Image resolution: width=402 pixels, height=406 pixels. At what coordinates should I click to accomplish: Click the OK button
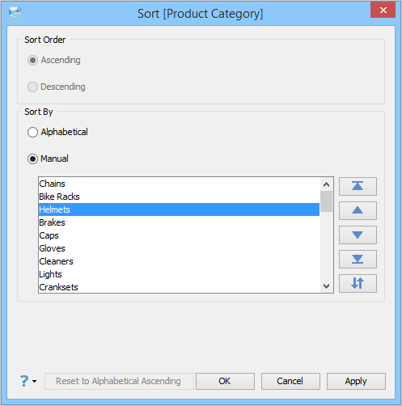(225, 381)
